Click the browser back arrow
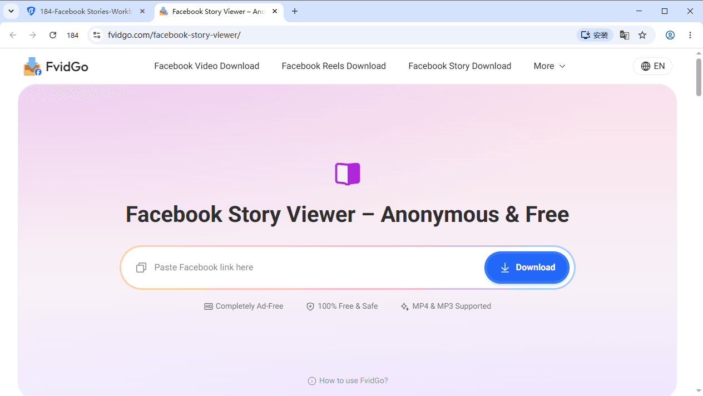This screenshot has height=396, width=703. [13, 35]
